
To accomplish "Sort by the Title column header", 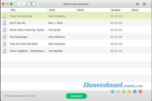I will pos(13,10).
